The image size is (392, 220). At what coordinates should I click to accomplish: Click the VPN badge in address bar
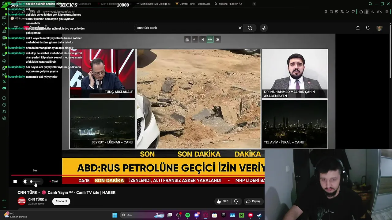32,12
